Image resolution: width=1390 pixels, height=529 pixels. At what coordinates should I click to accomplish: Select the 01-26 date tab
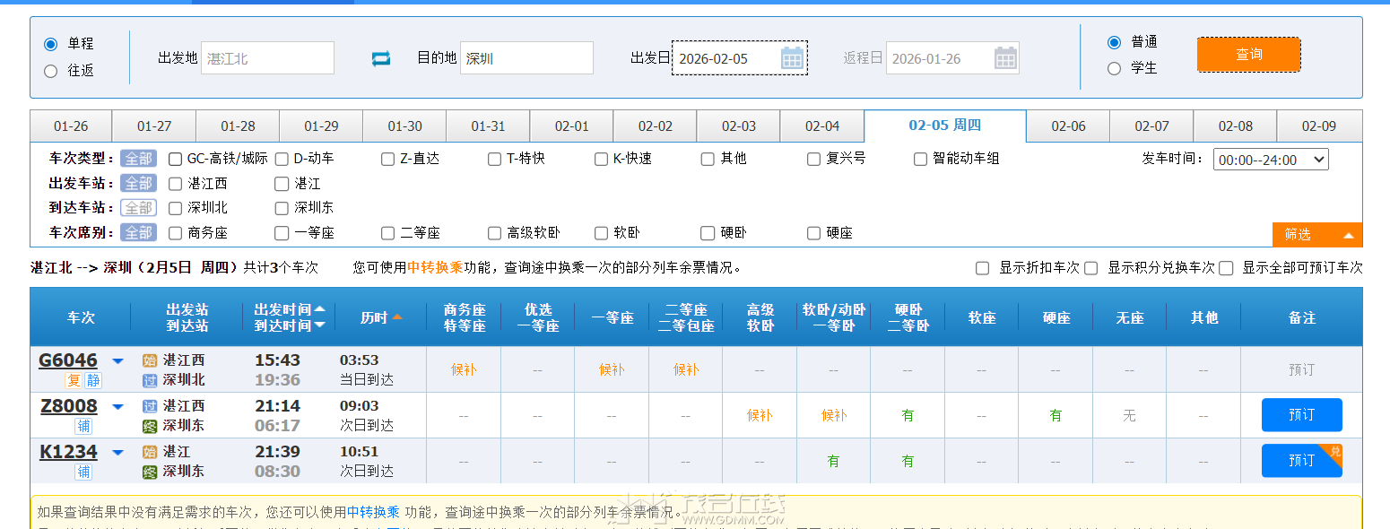click(x=70, y=126)
